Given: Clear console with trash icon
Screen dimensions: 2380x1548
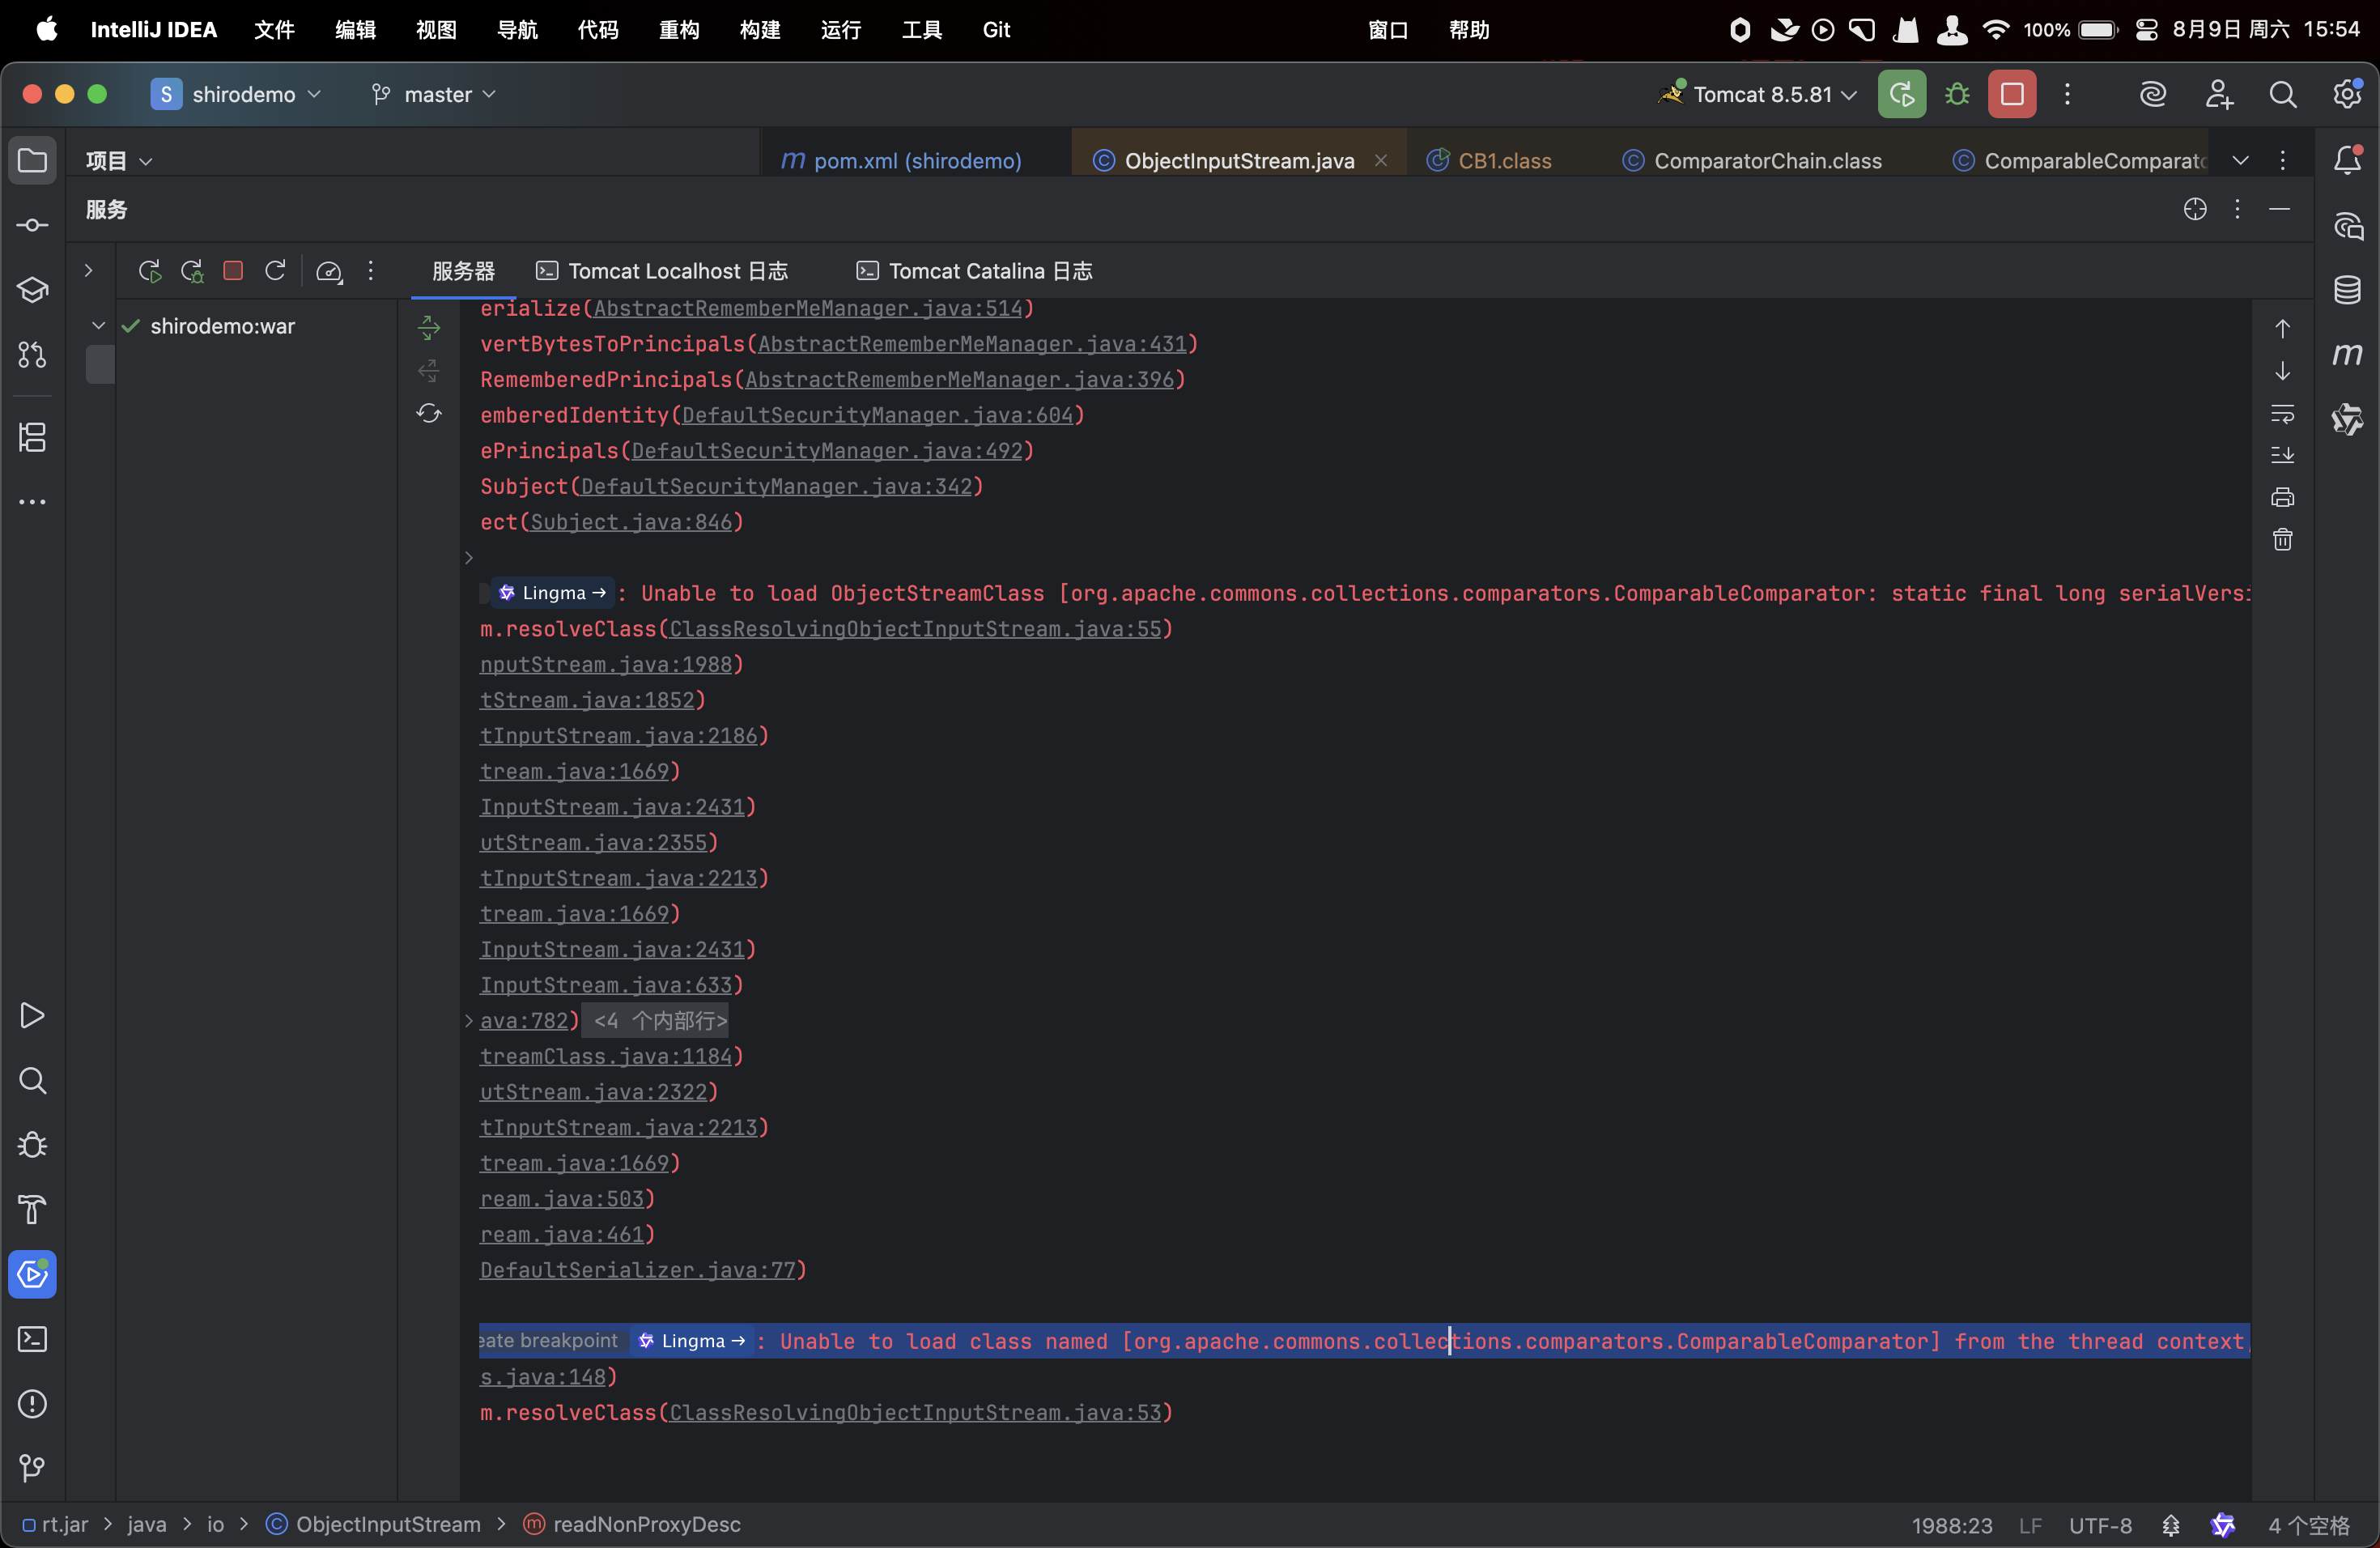Looking at the screenshot, I should click(x=2282, y=540).
